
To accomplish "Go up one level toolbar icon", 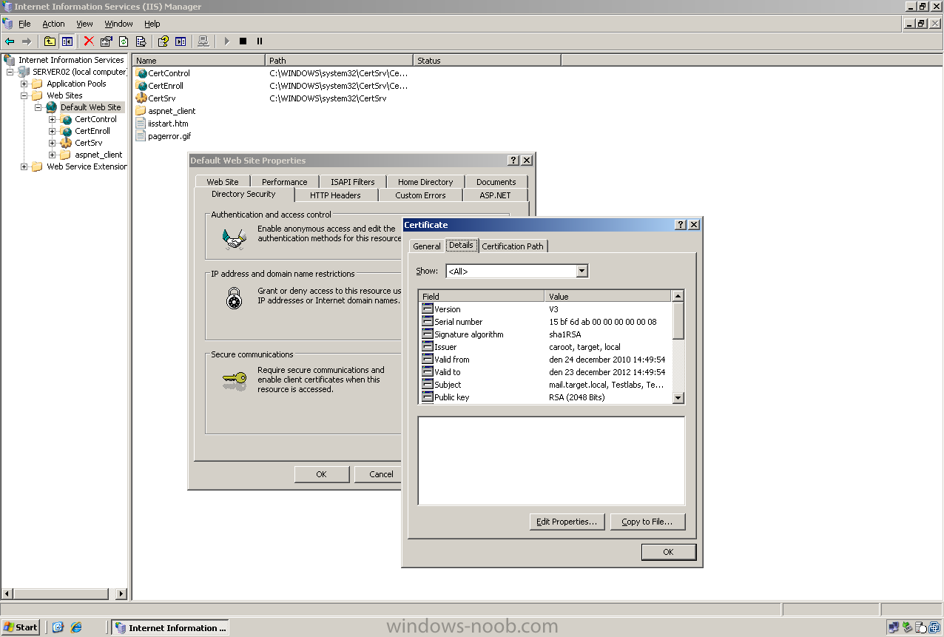I will click(x=50, y=41).
